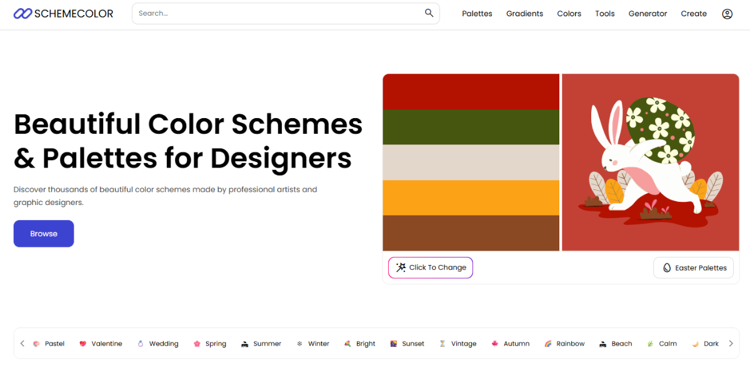The image size is (750, 375).
Task: Select Gradients in the navigation bar
Action: tap(524, 13)
